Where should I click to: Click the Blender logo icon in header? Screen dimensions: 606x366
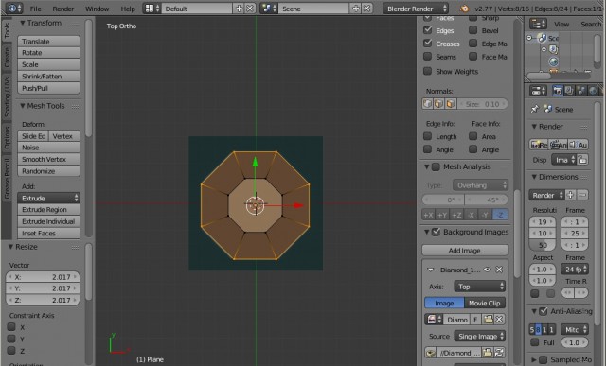coord(465,9)
